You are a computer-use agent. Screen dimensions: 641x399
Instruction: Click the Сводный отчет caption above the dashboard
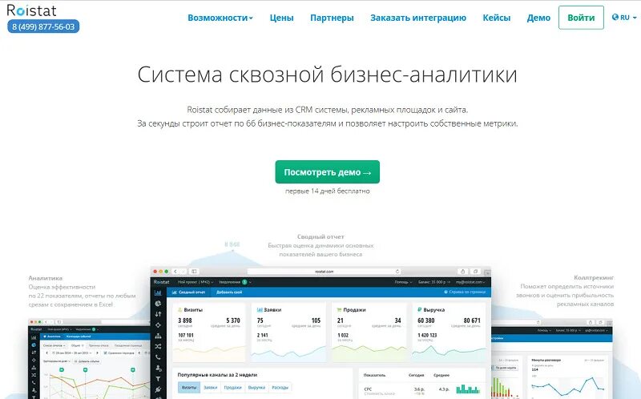pyautogui.click(x=320, y=236)
